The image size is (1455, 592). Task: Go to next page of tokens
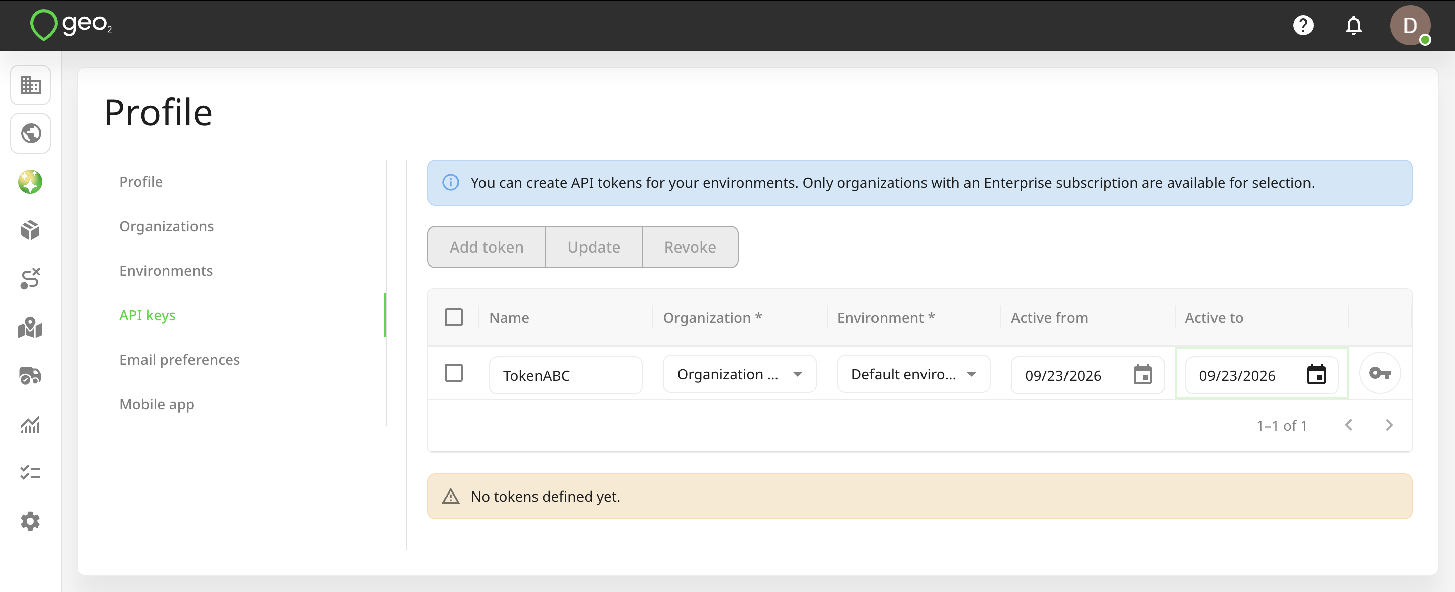(1389, 425)
